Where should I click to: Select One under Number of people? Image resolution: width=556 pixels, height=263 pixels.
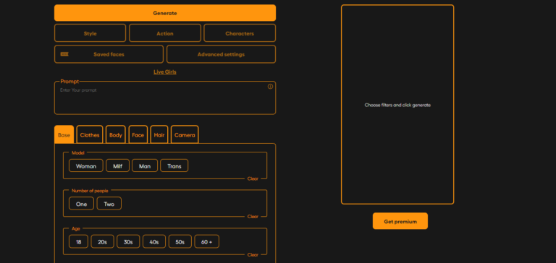(81, 204)
